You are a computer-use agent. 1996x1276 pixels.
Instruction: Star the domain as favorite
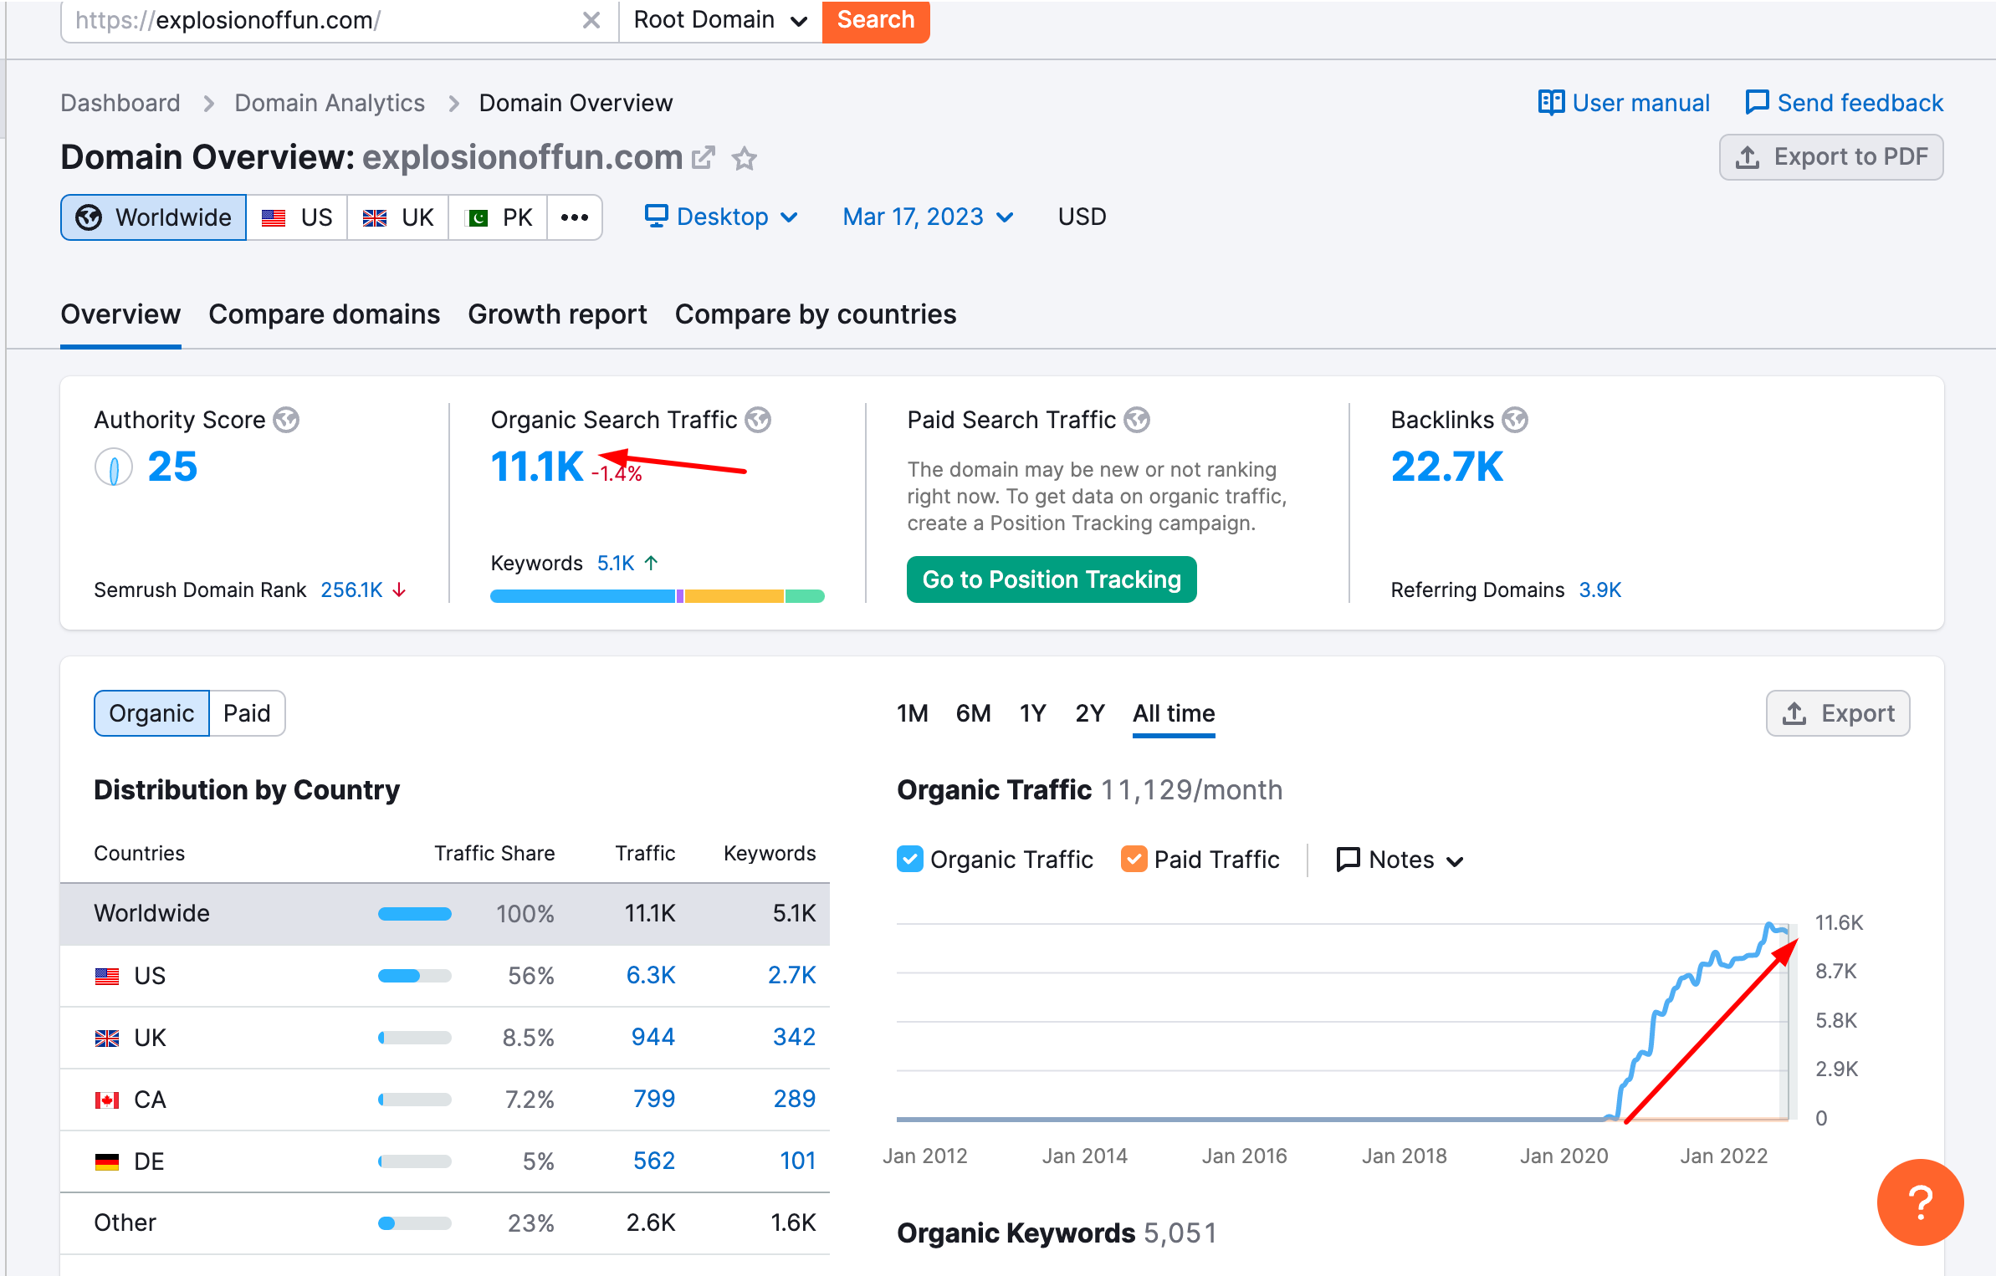point(744,157)
